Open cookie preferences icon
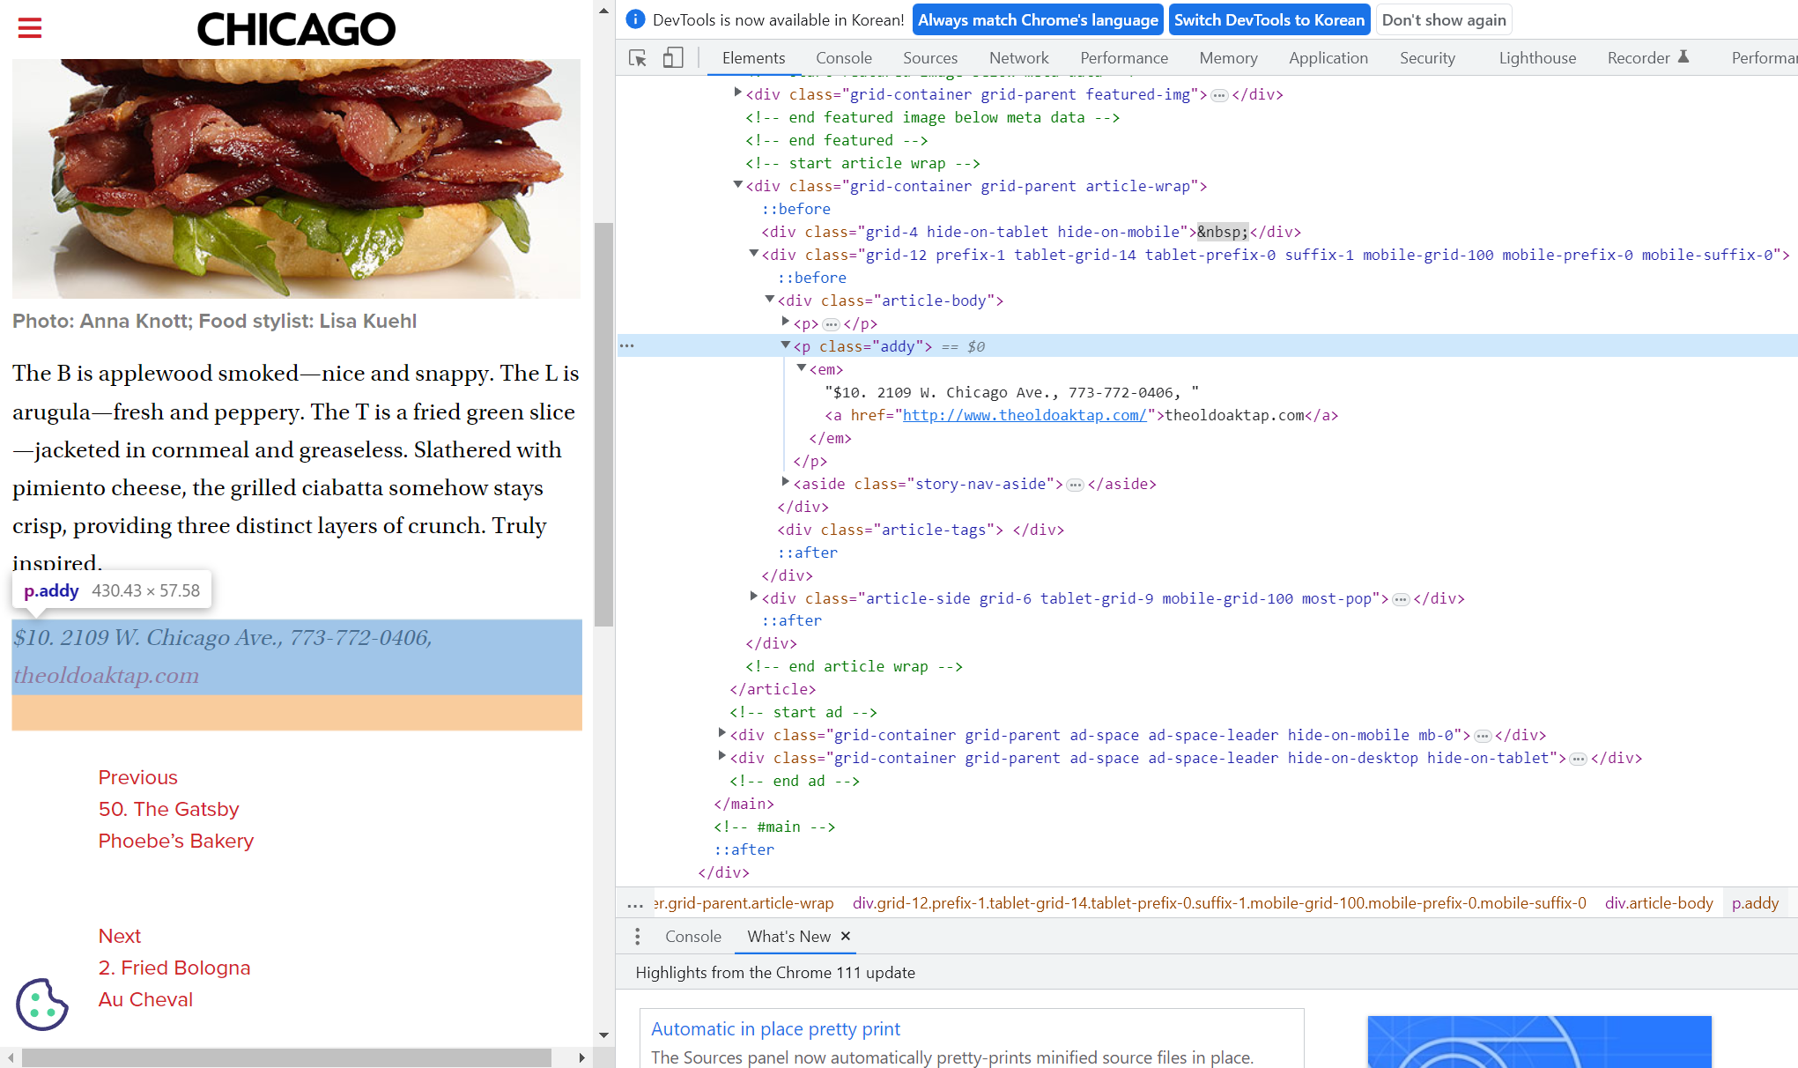Screen dimensions: 1798x1068 pos(41,1004)
